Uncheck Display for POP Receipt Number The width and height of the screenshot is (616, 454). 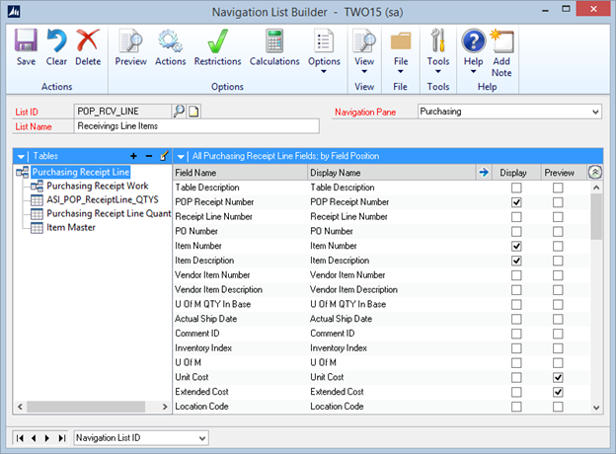pos(516,202)
